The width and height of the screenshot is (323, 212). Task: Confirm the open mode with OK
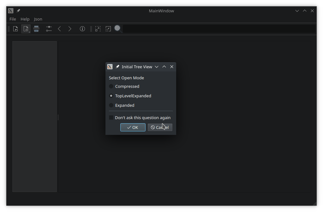[x=133, y=127]
